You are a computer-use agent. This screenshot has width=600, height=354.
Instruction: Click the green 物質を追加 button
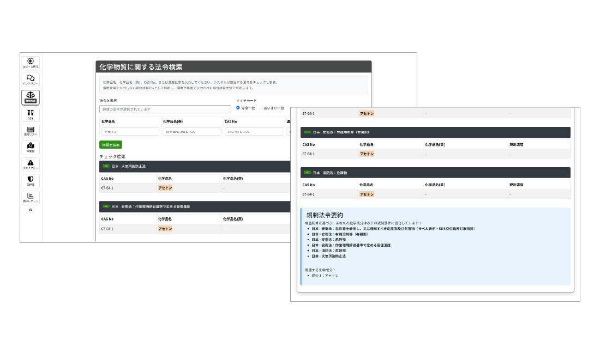coord(110,144)
